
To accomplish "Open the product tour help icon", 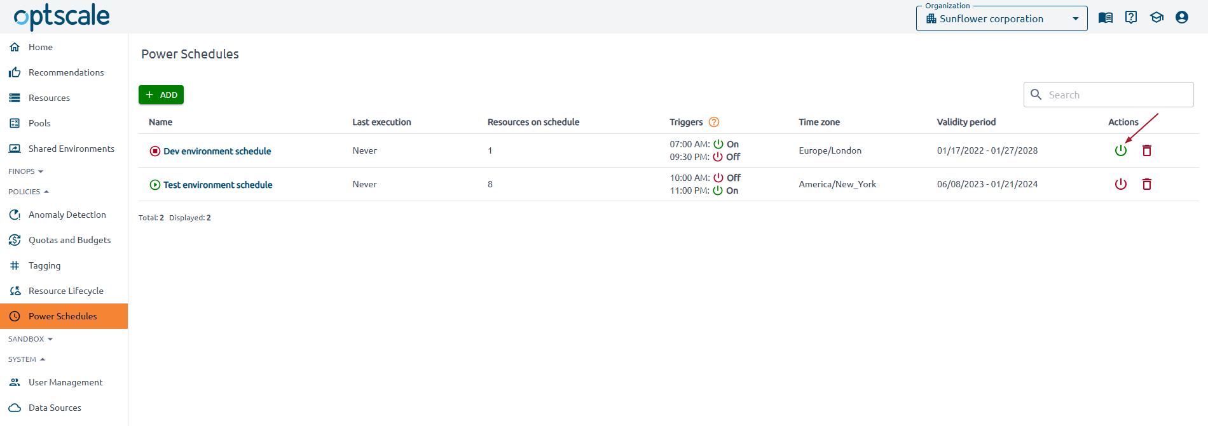I will point(1131,18).
